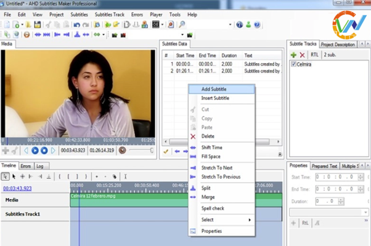Click the Subtitles Data horizontal scrollbar right arrow
The image size is (371, 246).
pyautogui.click(x=279, y=142)
